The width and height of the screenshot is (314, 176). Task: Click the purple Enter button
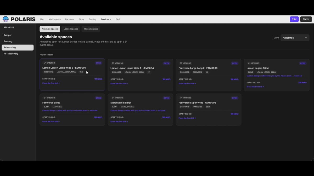click(294, 19)
